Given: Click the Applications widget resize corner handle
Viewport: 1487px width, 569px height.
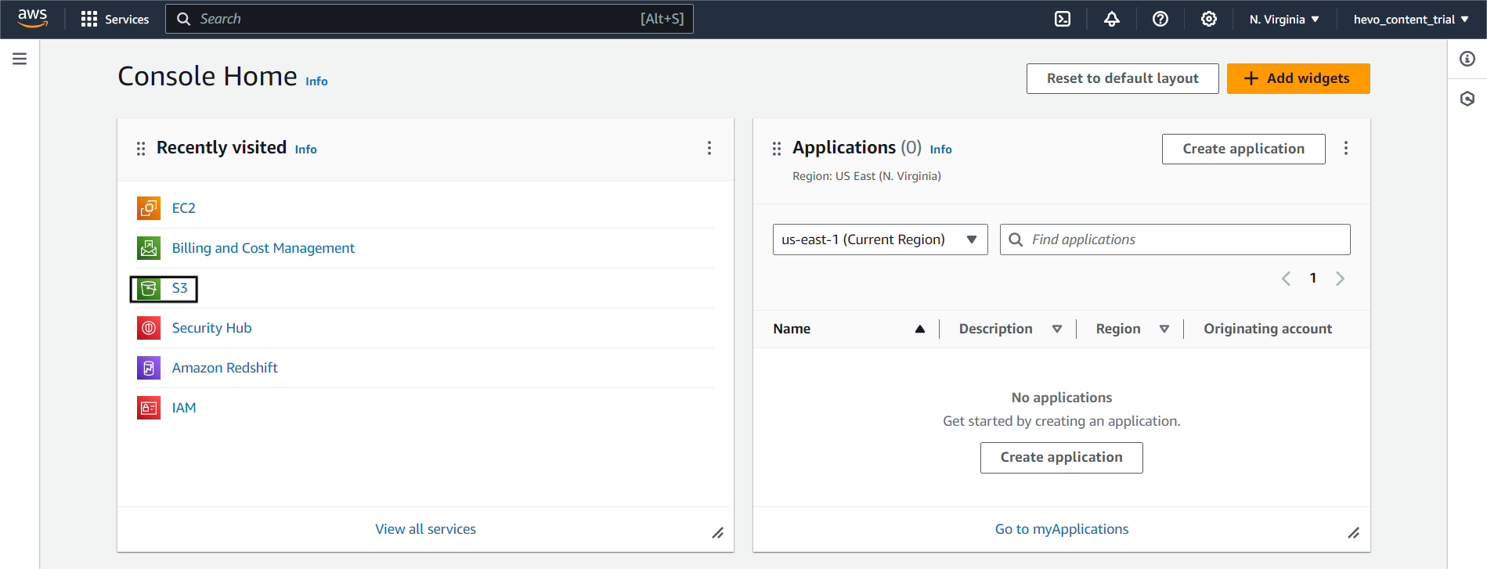Looking at the screenshot, I should pyautogui.click(x=1354, y=533).
